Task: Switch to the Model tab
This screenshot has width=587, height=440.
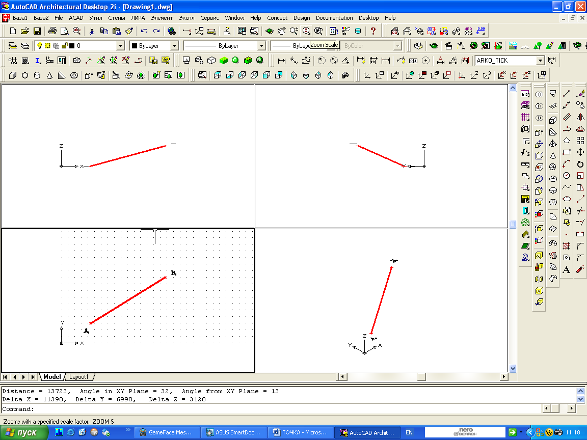Action: (52, 377)
